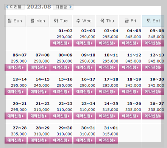Click the date label 18~19
Viewport: 167px width, 148px height.
tap(134, 79)
